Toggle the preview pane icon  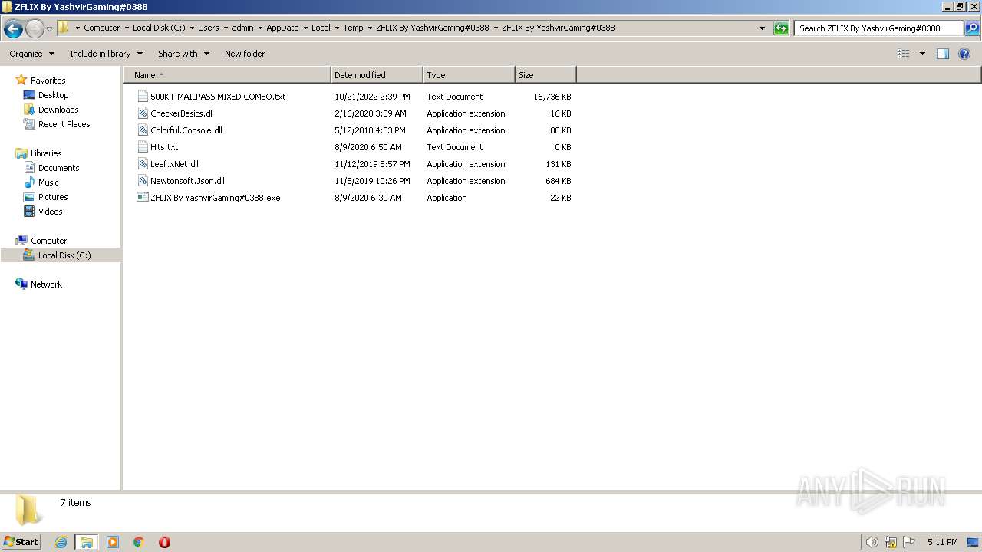click(943, 54)
